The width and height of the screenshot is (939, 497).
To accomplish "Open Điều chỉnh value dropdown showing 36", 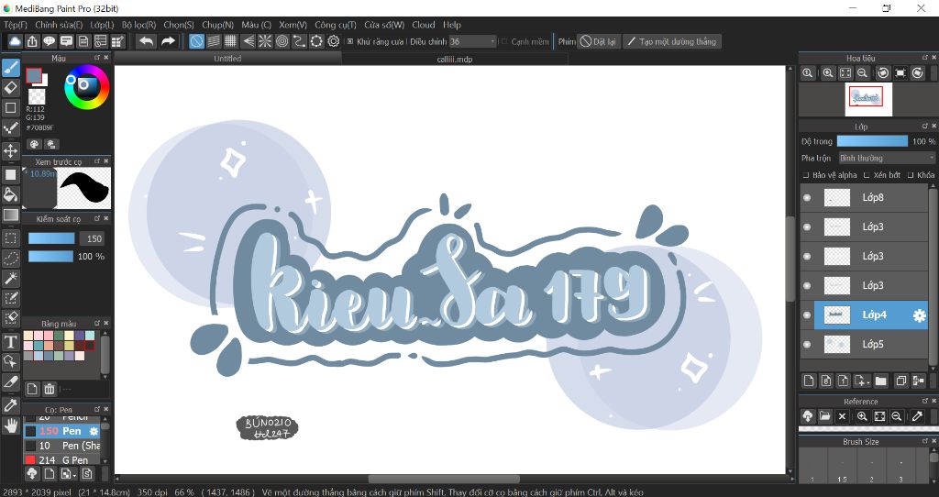I will point(472,41).
